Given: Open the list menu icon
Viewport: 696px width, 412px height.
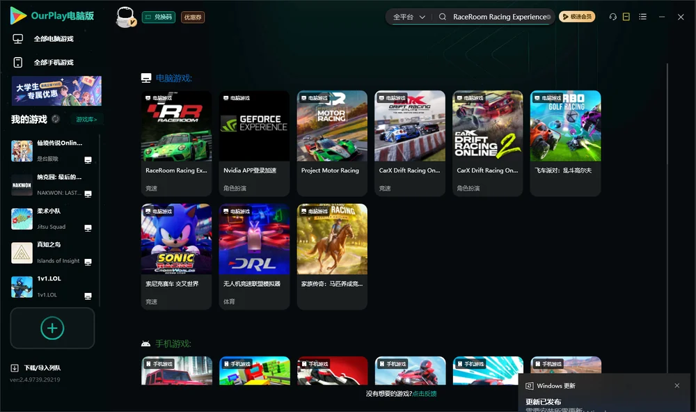Looking at the screenshot, I should [x=642, y=17].
